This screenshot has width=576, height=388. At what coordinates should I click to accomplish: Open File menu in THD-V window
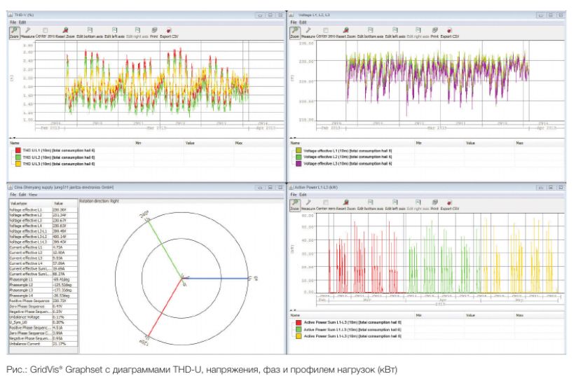point(13,22)
